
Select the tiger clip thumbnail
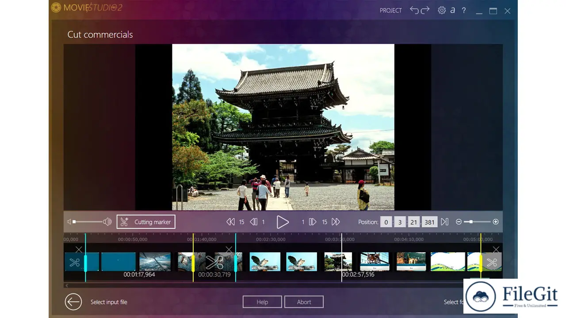click(374, 261)
